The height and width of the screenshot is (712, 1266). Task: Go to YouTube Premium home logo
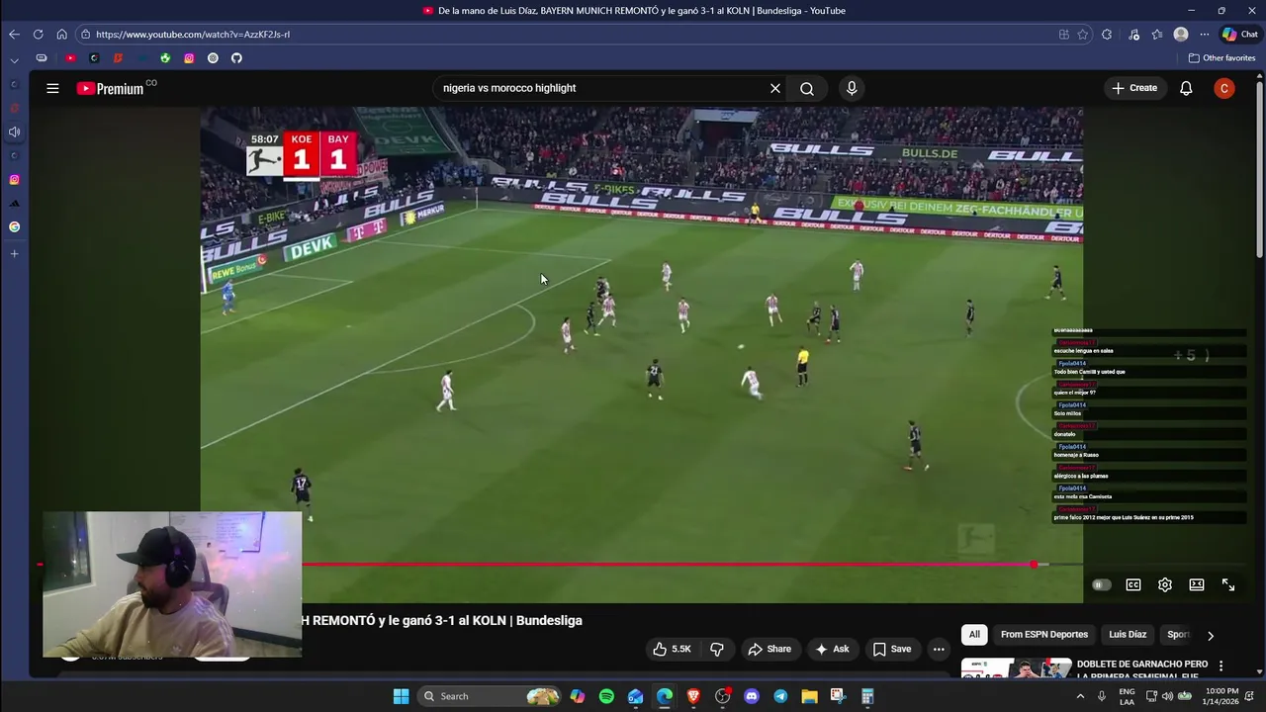pyautogui.click(x=111, y=88)
